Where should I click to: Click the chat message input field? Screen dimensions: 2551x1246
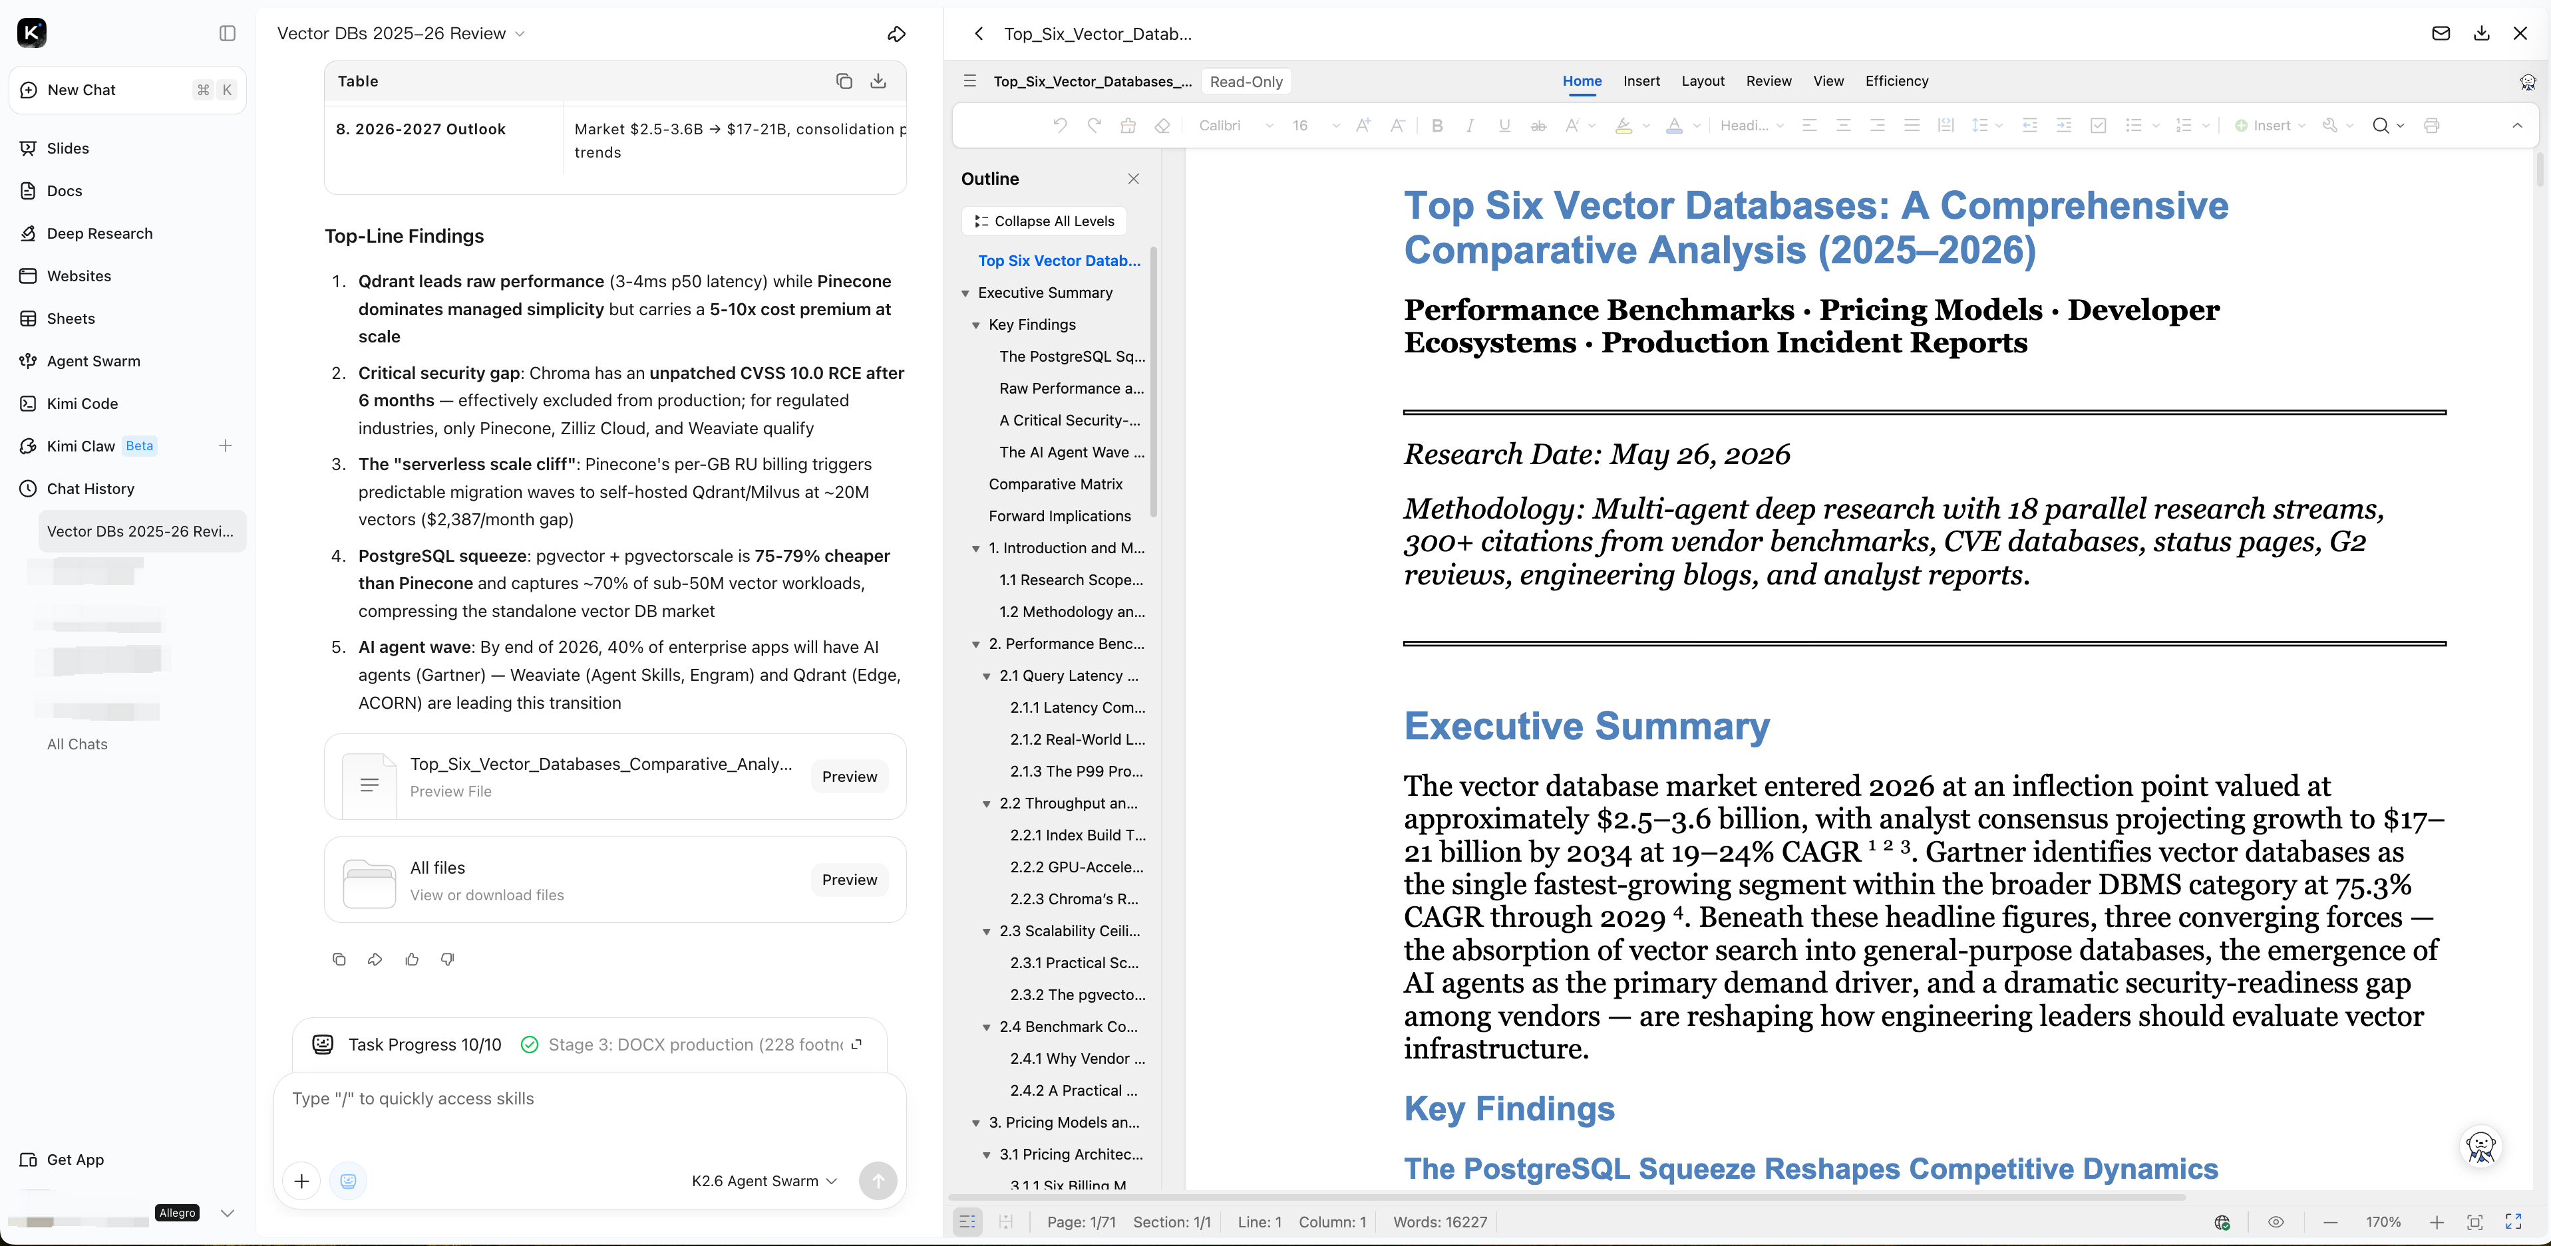point(590,1114)
